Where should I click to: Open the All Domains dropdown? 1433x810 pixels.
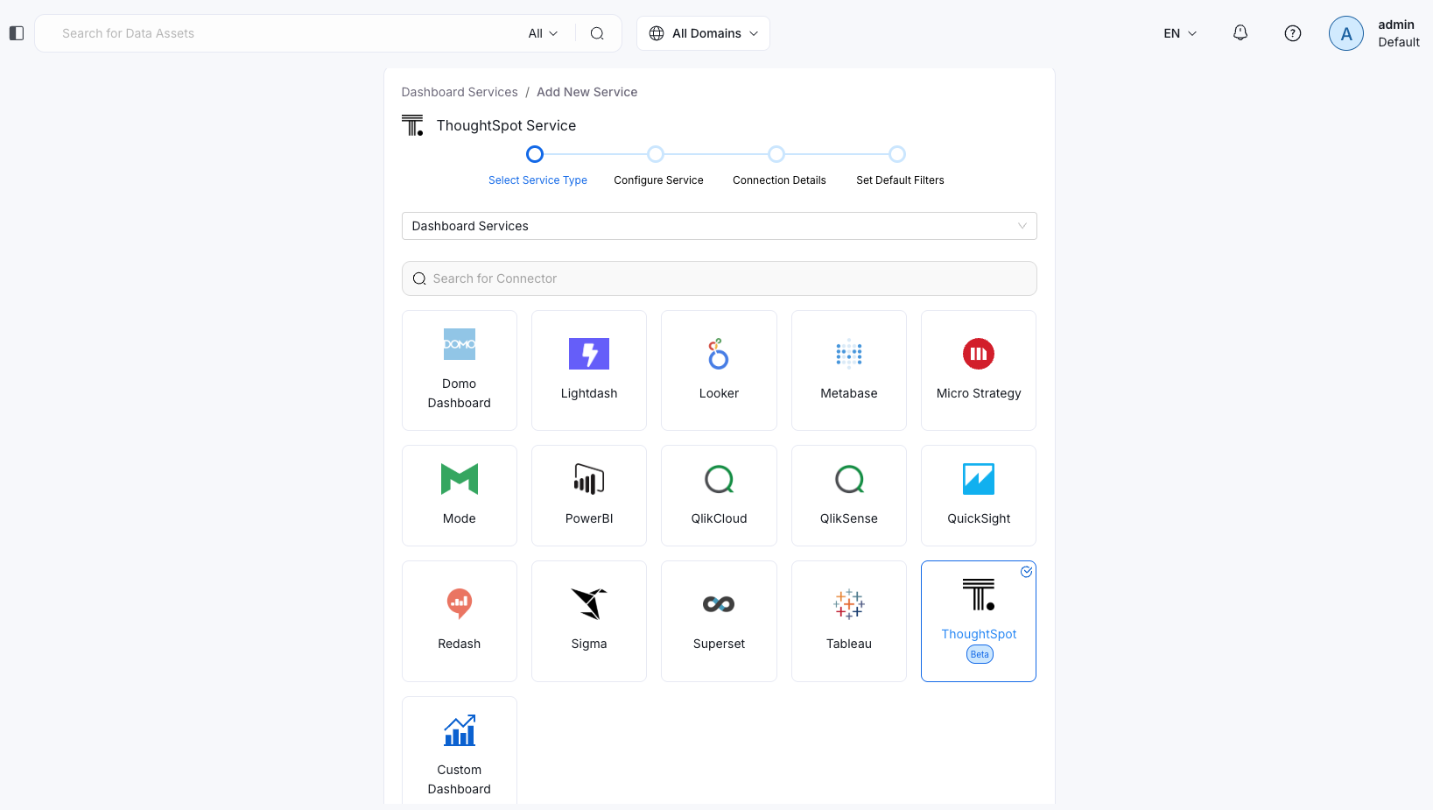click(x=703, y=33)
